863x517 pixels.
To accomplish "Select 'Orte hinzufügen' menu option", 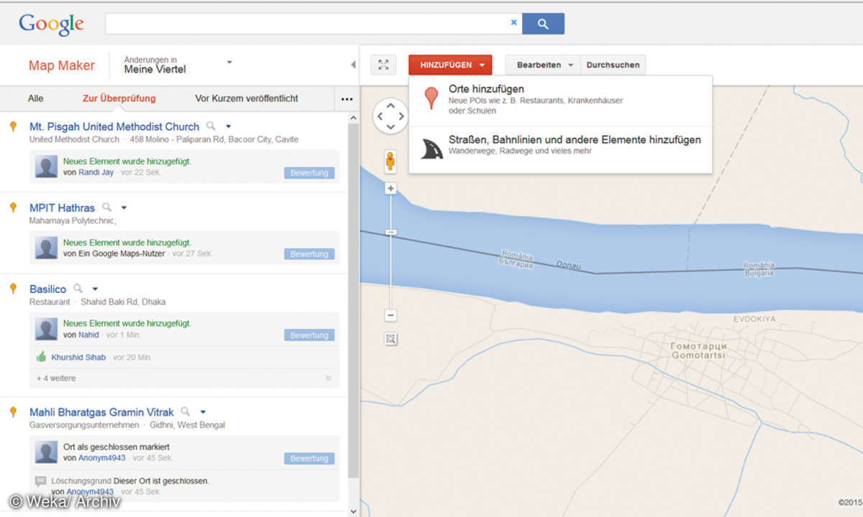I will 486,89.
